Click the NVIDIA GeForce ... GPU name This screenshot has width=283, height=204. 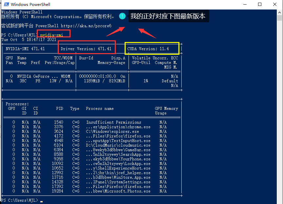pyautogui.click(x=37, y=76)
